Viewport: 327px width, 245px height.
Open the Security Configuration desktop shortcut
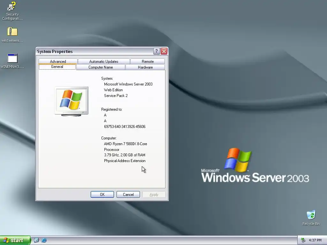click(12, 11)
